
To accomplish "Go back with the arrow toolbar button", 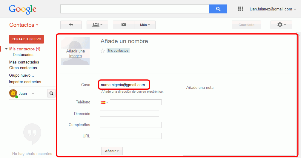I will coord(71,25).
